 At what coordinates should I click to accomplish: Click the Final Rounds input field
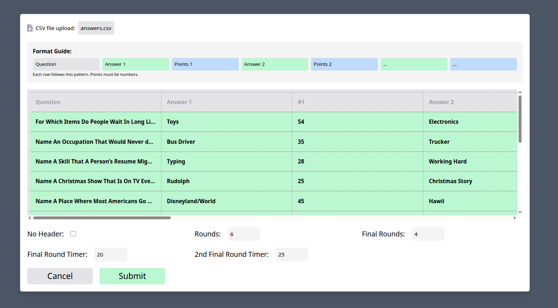pyautogui.click(x=428, y=234)
